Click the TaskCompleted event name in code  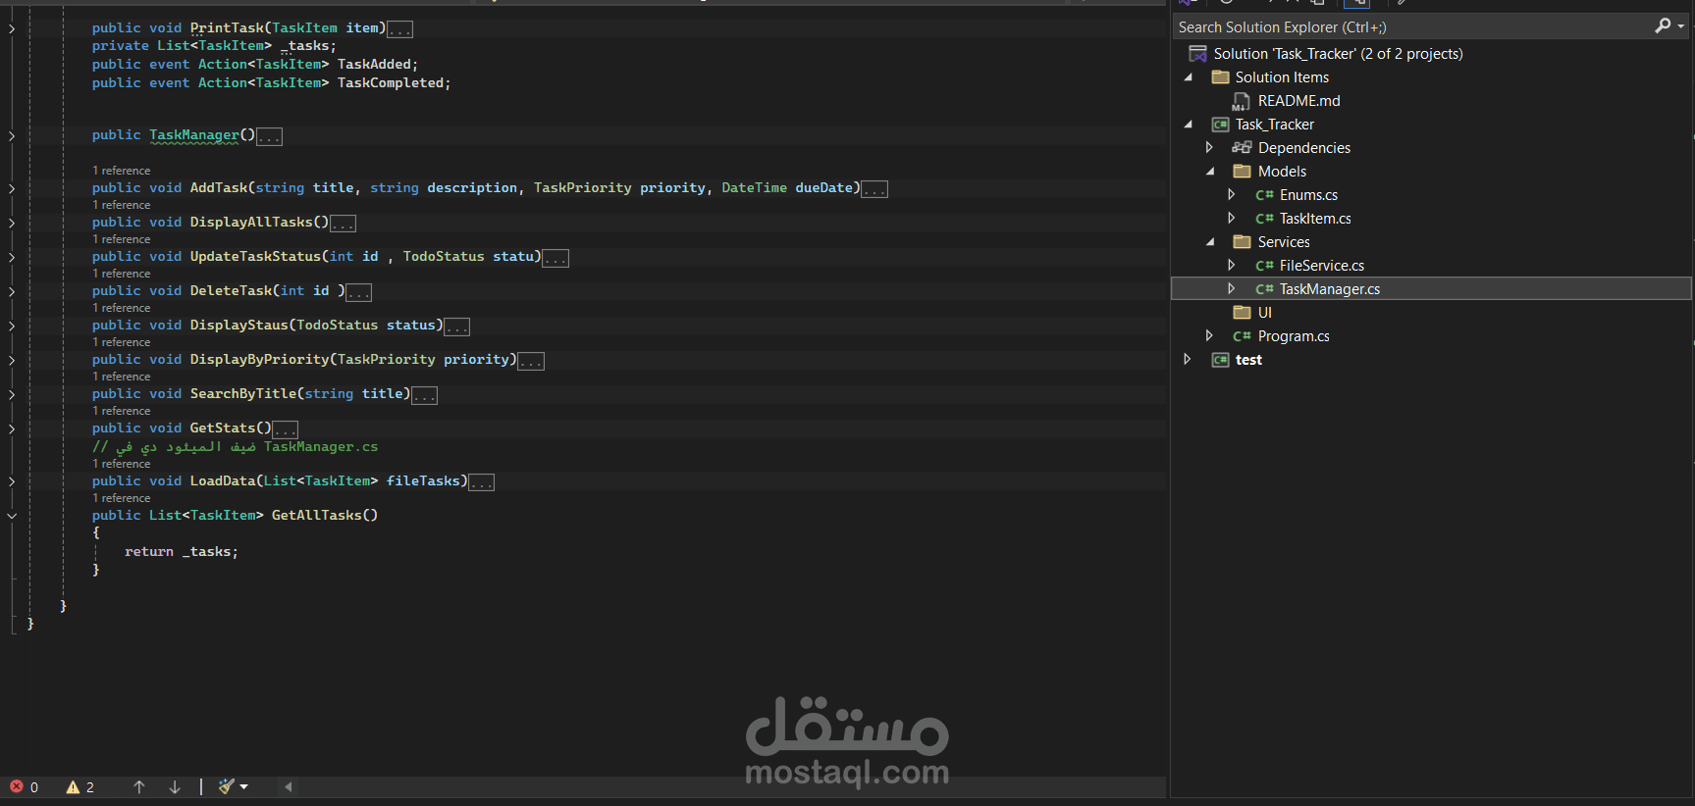[391, 83]
